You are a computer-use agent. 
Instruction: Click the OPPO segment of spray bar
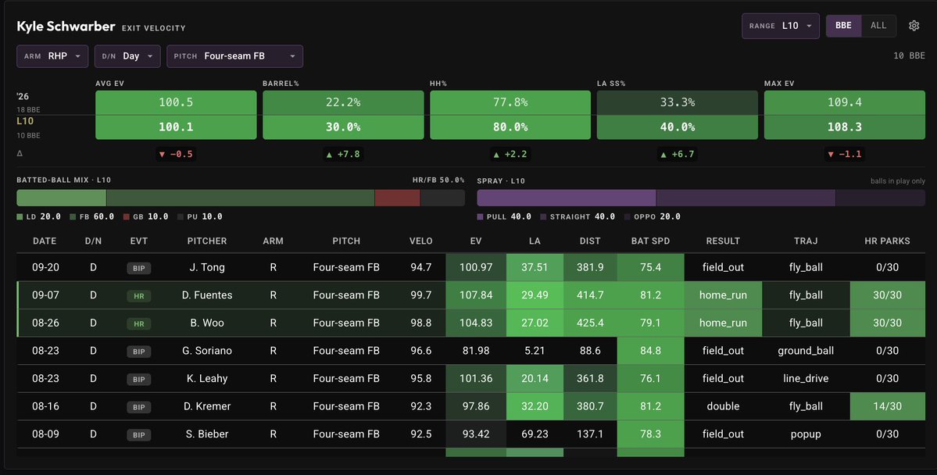tap(880, 198)
